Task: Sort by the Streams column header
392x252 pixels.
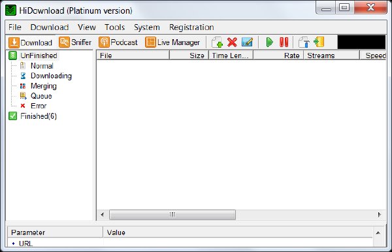Action: coord(331,55)
